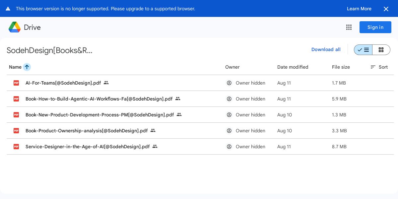
Task: Click the Download all link
Action: click(x=326, y=49)
